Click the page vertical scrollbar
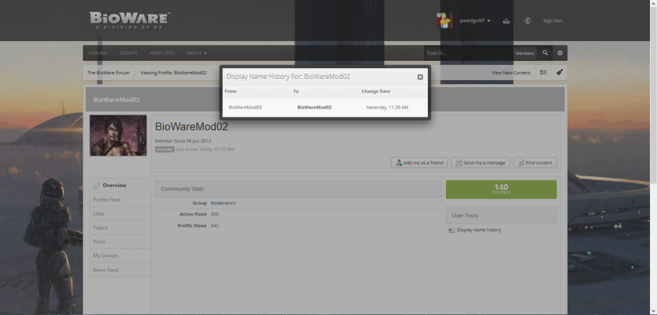657x315 pixels. 653,94
